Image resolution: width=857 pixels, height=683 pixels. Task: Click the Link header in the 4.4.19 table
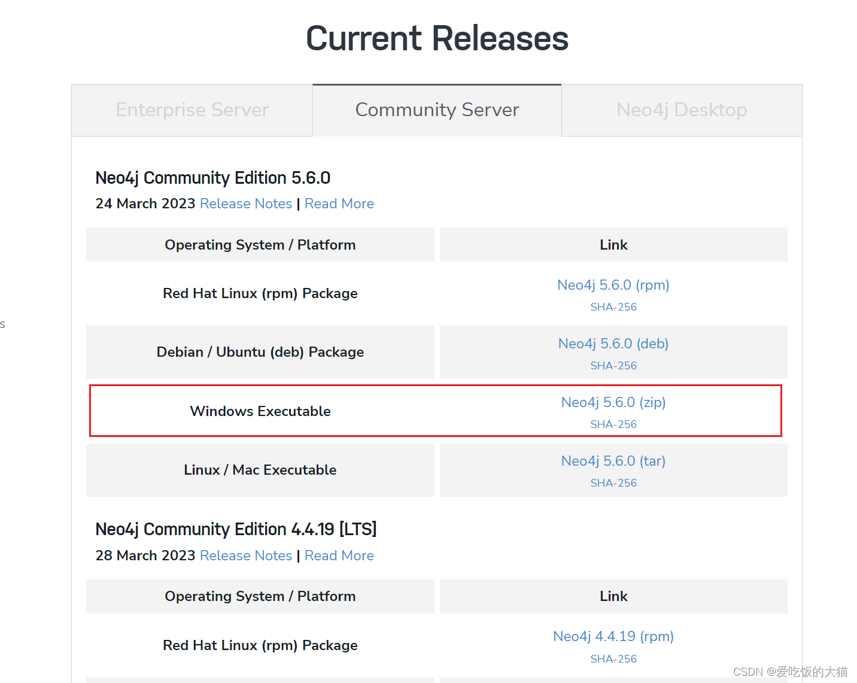point(613,596)
